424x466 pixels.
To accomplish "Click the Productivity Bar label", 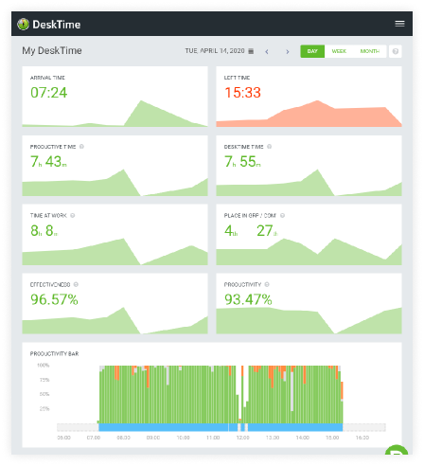I will coord(54,353).
